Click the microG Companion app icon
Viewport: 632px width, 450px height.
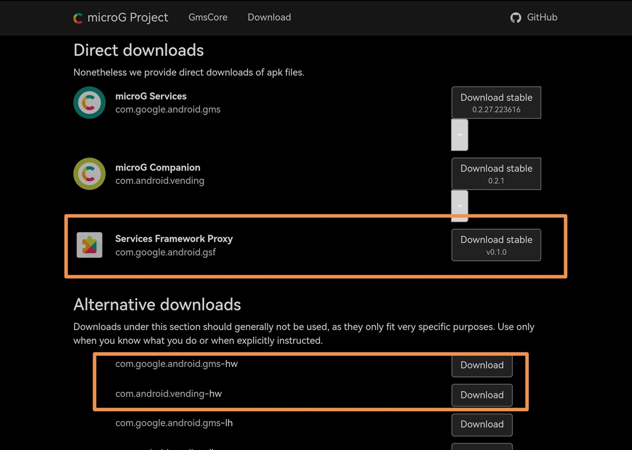point(89,174)
